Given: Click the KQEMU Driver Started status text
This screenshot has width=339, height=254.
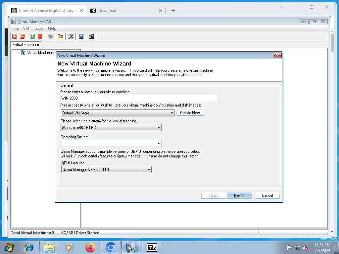Looking at the screenshot, I should [80, 233].
